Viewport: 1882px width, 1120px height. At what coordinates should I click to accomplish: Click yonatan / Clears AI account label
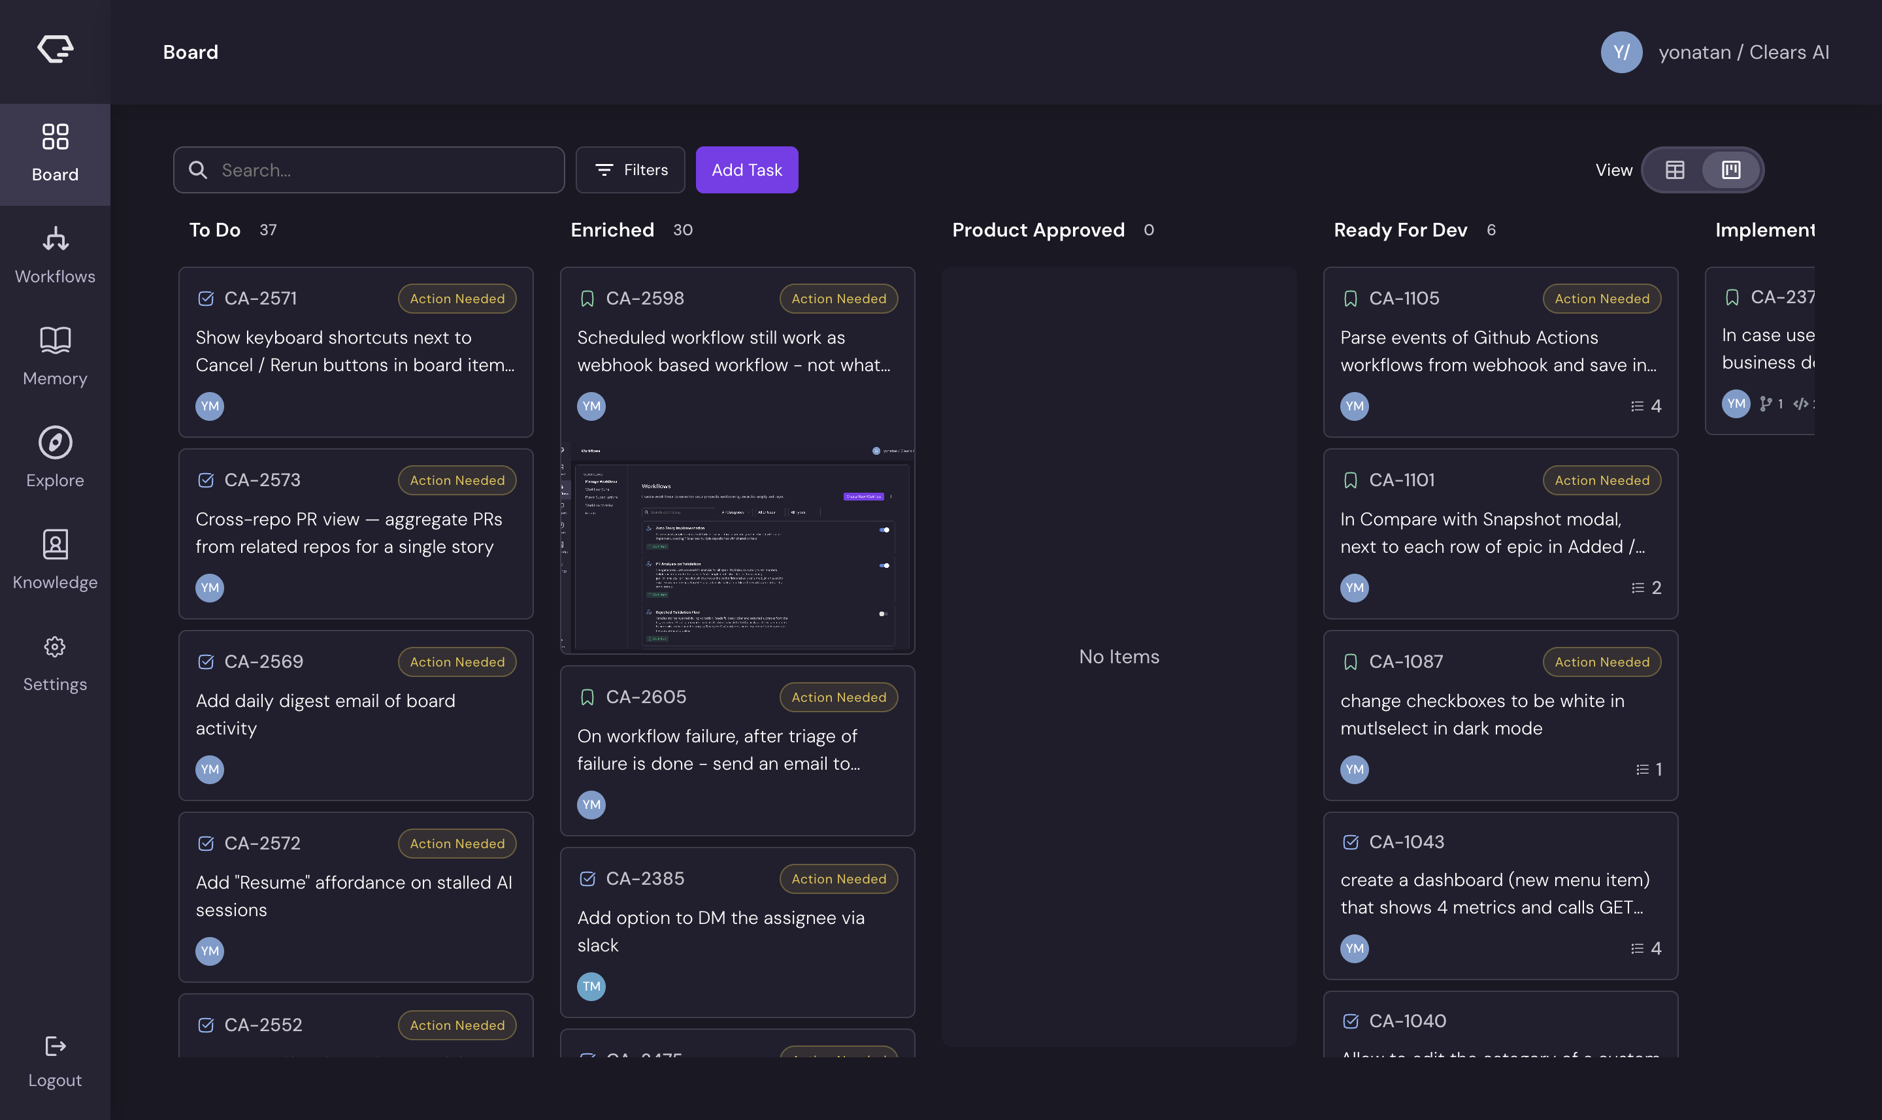coord(1743,52)
